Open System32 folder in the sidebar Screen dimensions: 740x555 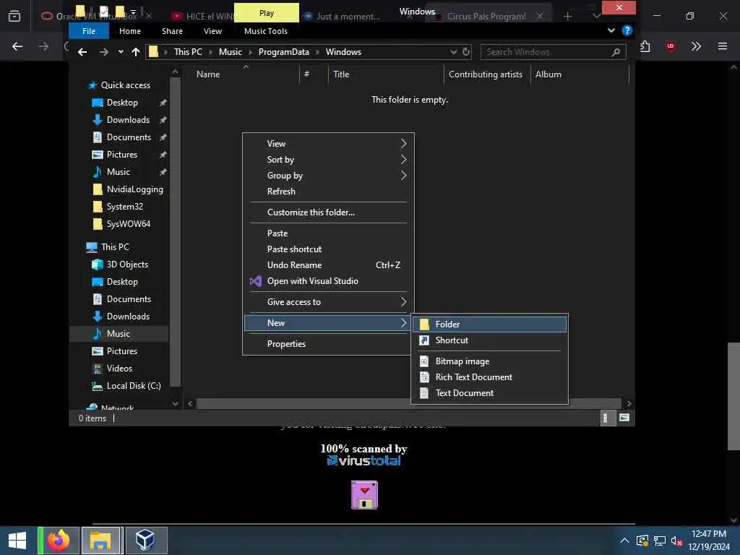(124, 207)
